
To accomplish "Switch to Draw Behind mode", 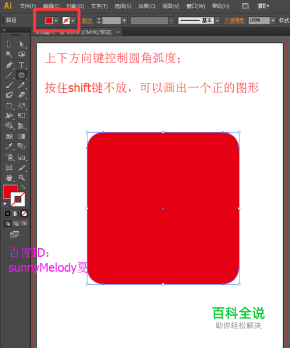I will [x=16, y=223].
